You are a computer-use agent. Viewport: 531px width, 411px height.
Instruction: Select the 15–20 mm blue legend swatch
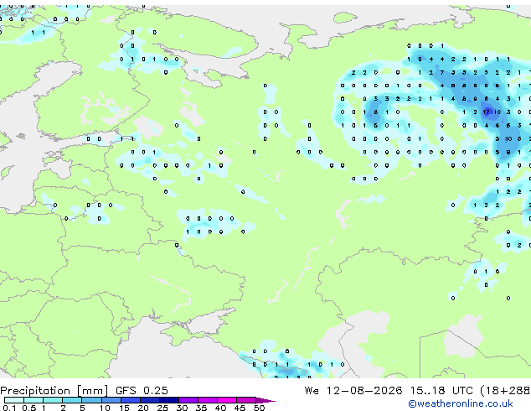click(131, 400)
